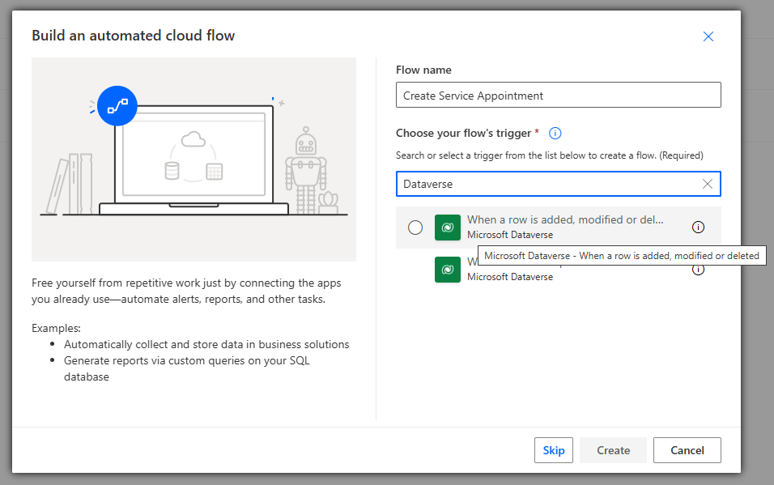
Task: Click info icon beside 'Choose your flow's trigger'
Action: point(555,134)
